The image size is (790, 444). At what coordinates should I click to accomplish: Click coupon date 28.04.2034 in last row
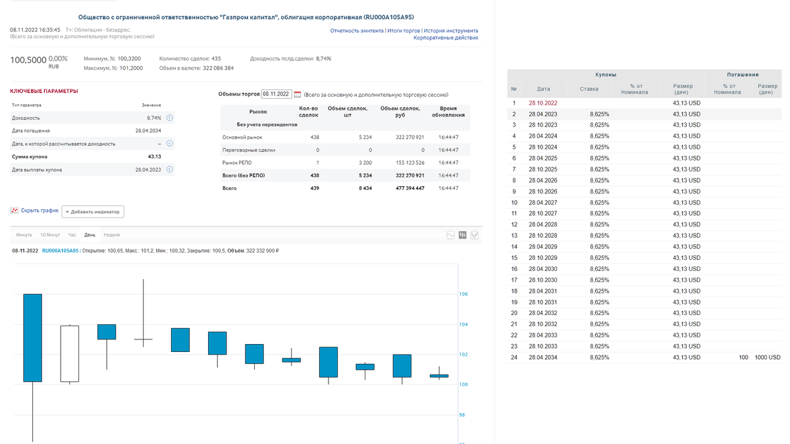(x=542, y=357)
